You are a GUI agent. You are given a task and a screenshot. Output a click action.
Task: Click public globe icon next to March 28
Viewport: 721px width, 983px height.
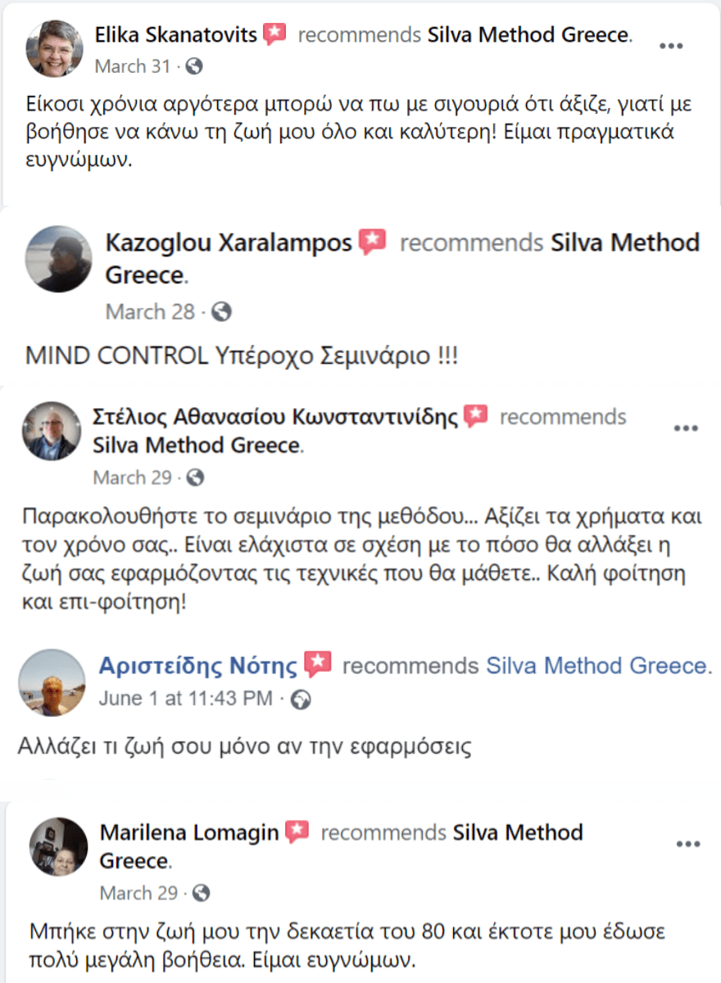(222, 311)
